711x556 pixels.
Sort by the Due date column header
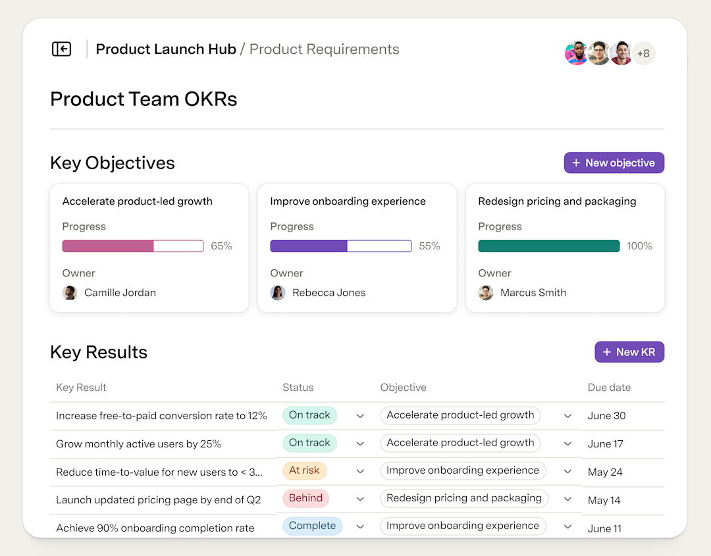tap(609, 388)
